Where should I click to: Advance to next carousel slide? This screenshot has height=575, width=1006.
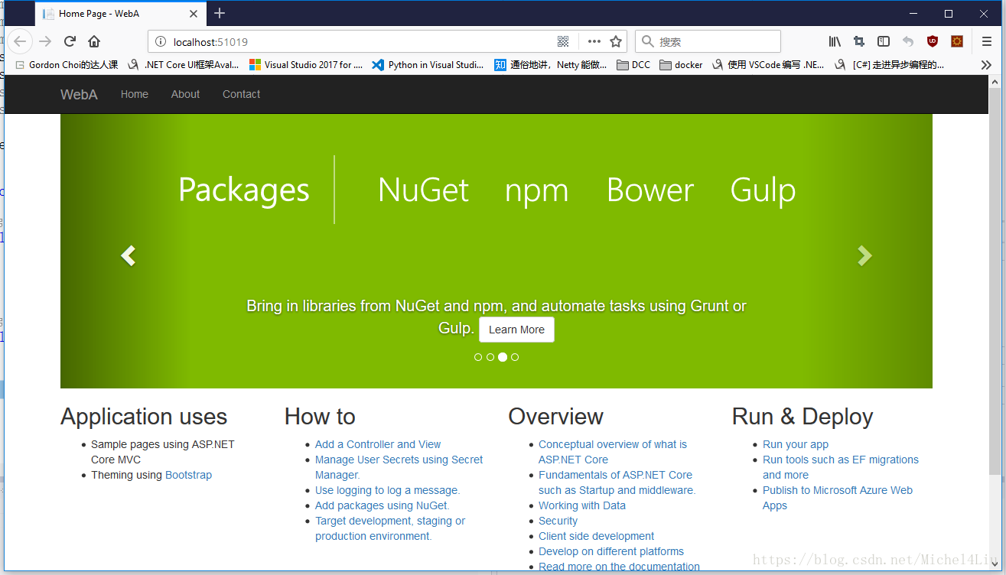[864, 255]
